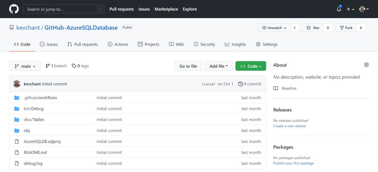Screen dimensions: 378x172
Task: Open Pull requests in top navigation bar
Action: click(121, 9)
